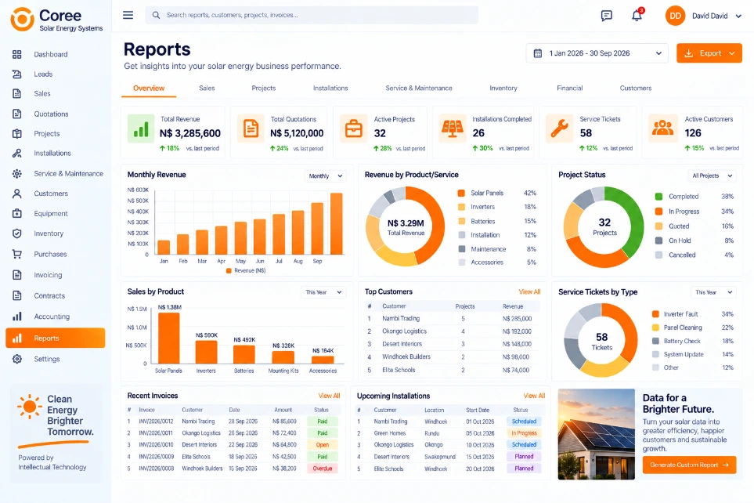Expand the Export button chevron
Viewport: 754px width, 503px height.
tap(732, 53)
